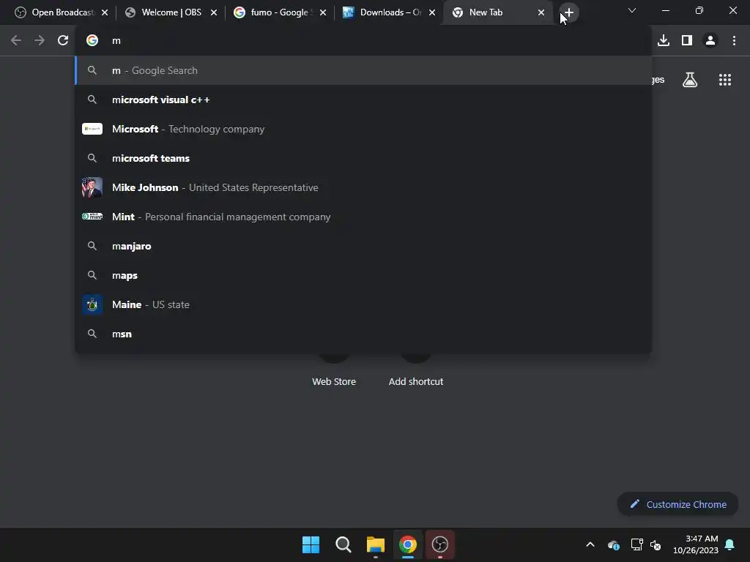
Task: Click the muted volume tray icon
Action: [x=656, y=544]
